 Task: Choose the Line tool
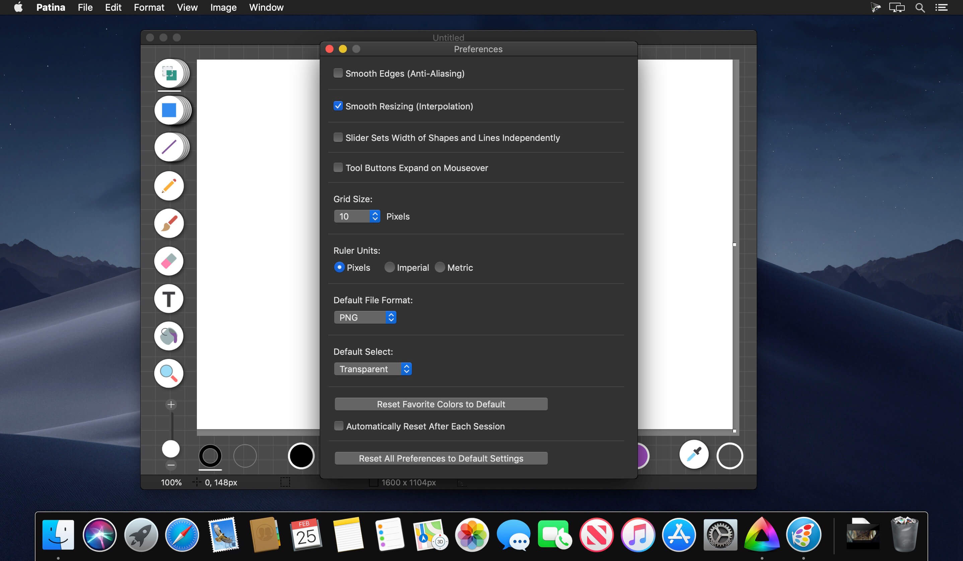click(x=169, y=147)
